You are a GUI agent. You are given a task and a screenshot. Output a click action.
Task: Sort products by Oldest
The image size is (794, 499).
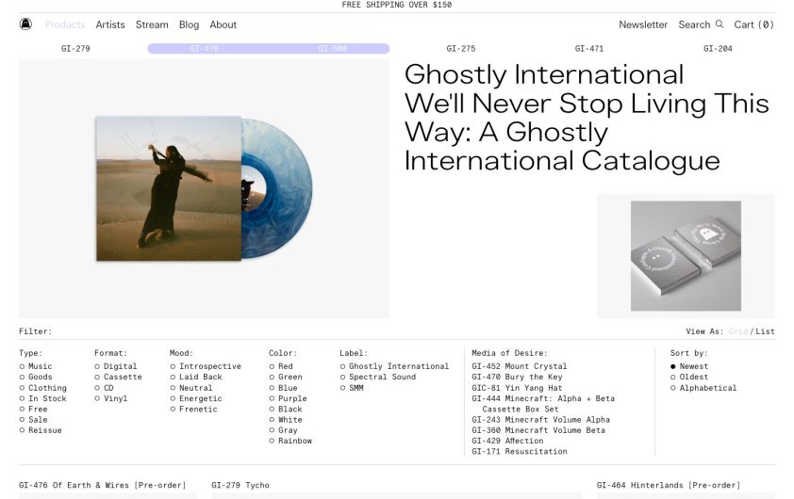689,377
